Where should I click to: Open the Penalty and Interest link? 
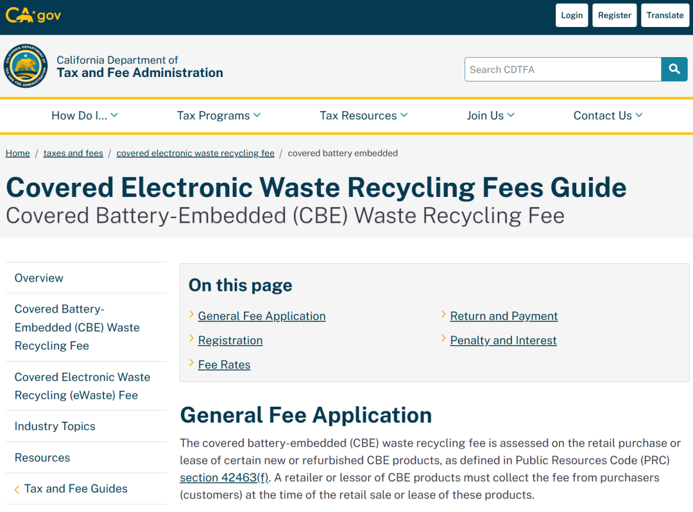pyautogui.click(x=503, y=340)
